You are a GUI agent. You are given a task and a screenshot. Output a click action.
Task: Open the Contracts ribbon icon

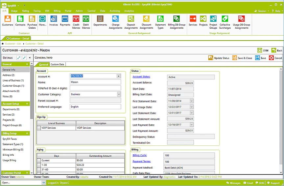point(20,21)
